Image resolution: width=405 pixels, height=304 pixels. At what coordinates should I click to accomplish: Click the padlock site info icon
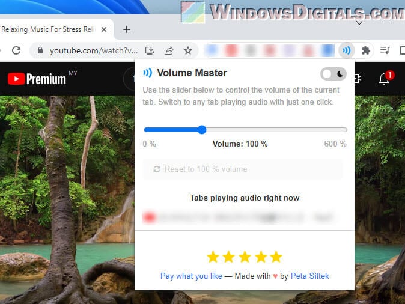point(40,50)
